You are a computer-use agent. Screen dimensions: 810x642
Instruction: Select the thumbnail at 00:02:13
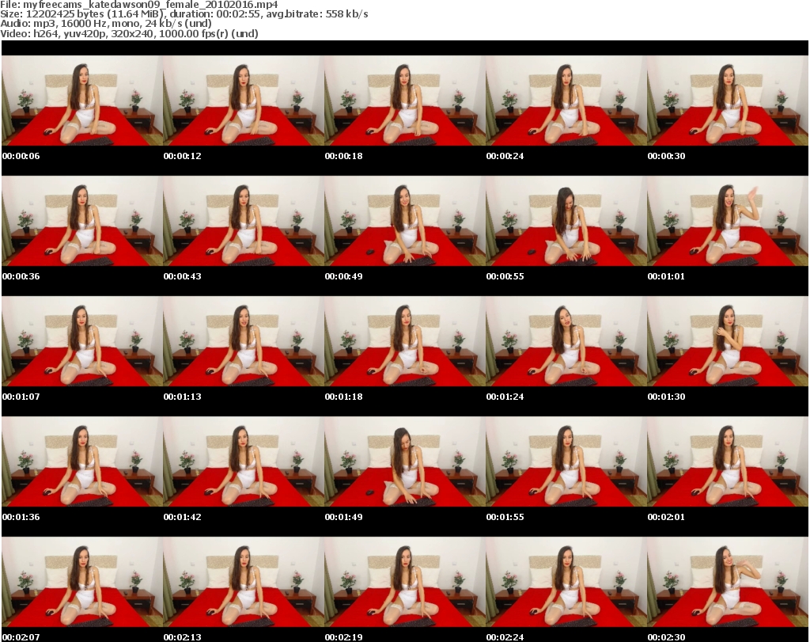(x=244, y=582)
